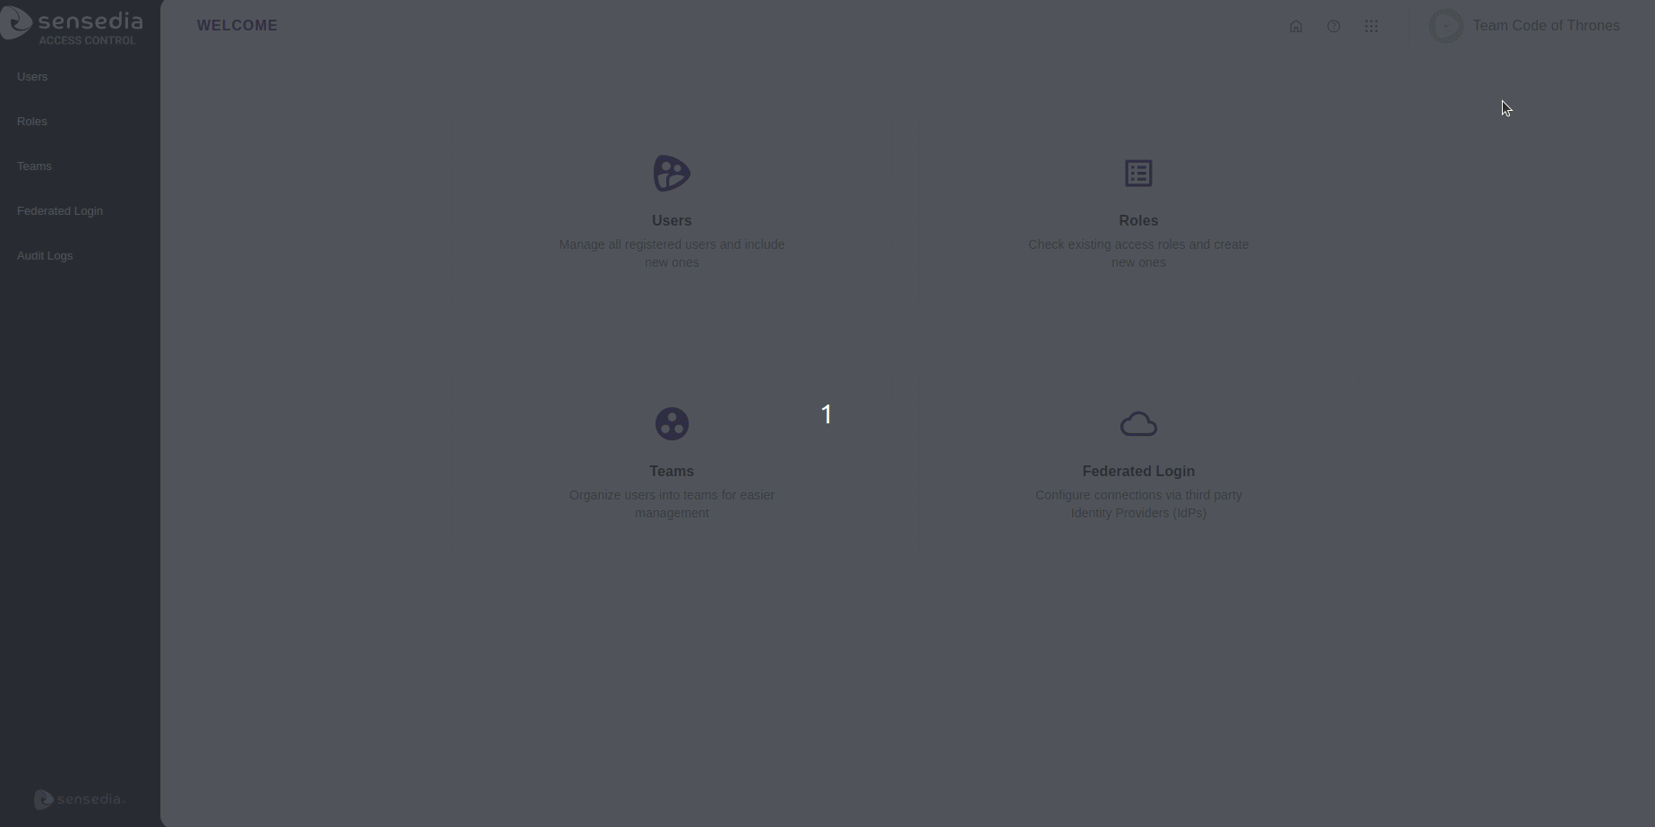Click the help question mark icon
The image size is (1655, 827).
(1333, 25)
